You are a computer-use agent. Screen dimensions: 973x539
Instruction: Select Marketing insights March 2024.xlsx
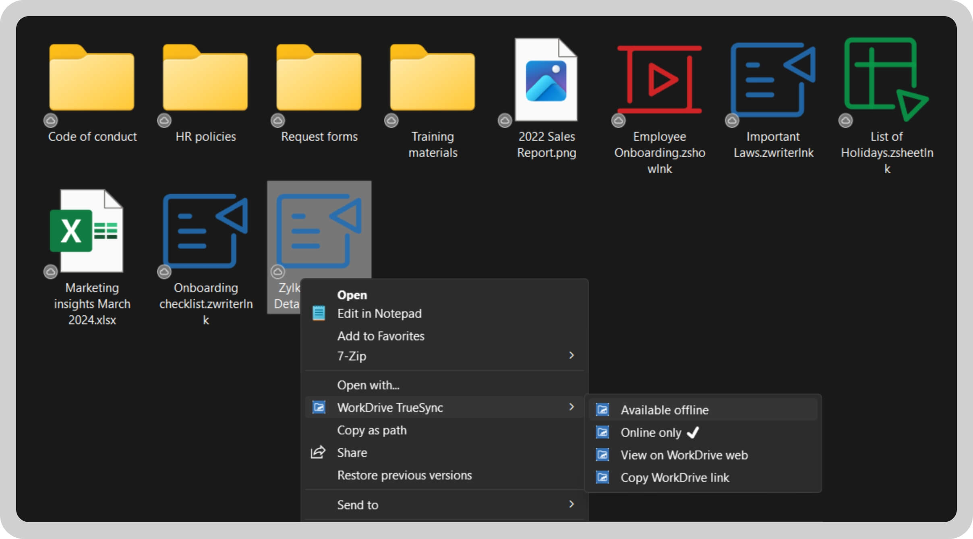coord(87,231)
